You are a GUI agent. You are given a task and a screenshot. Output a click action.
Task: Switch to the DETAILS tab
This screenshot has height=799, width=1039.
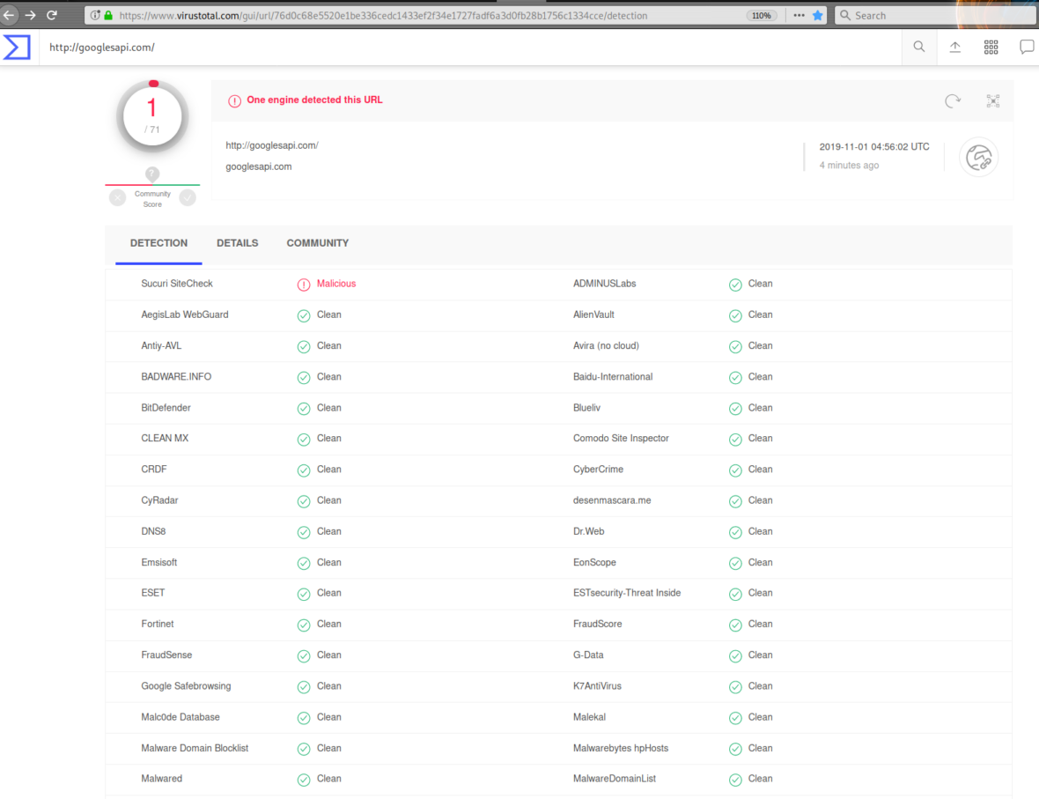pyautogui.click(x=237, y=243)
